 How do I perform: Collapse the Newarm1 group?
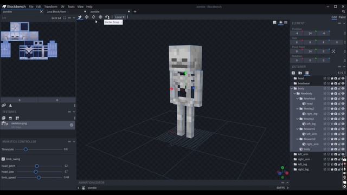pyautogui.click(x=298, y=129)
